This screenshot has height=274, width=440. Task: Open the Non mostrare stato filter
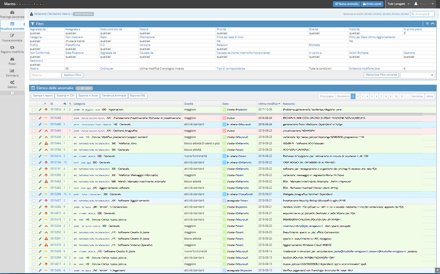point(74,37)
